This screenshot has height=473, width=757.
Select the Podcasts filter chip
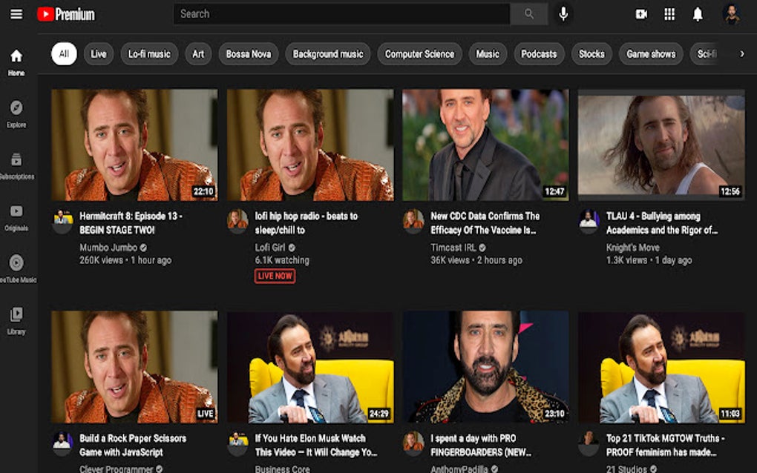[539, 54]
